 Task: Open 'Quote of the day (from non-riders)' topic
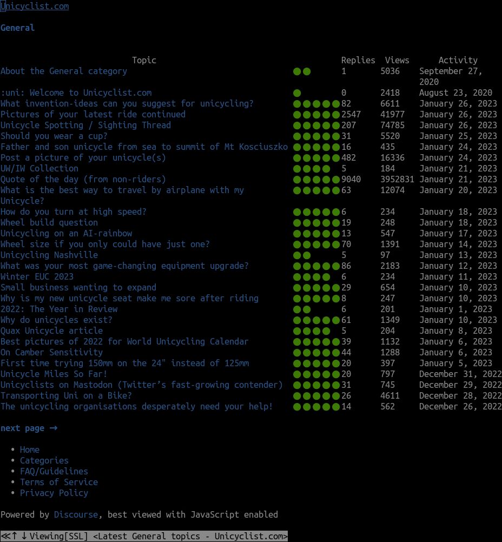click(x=83, y=180)
